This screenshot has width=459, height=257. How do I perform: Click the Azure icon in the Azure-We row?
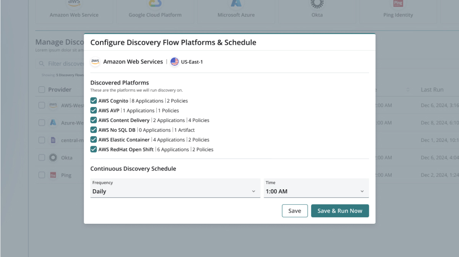click(54, 123)
